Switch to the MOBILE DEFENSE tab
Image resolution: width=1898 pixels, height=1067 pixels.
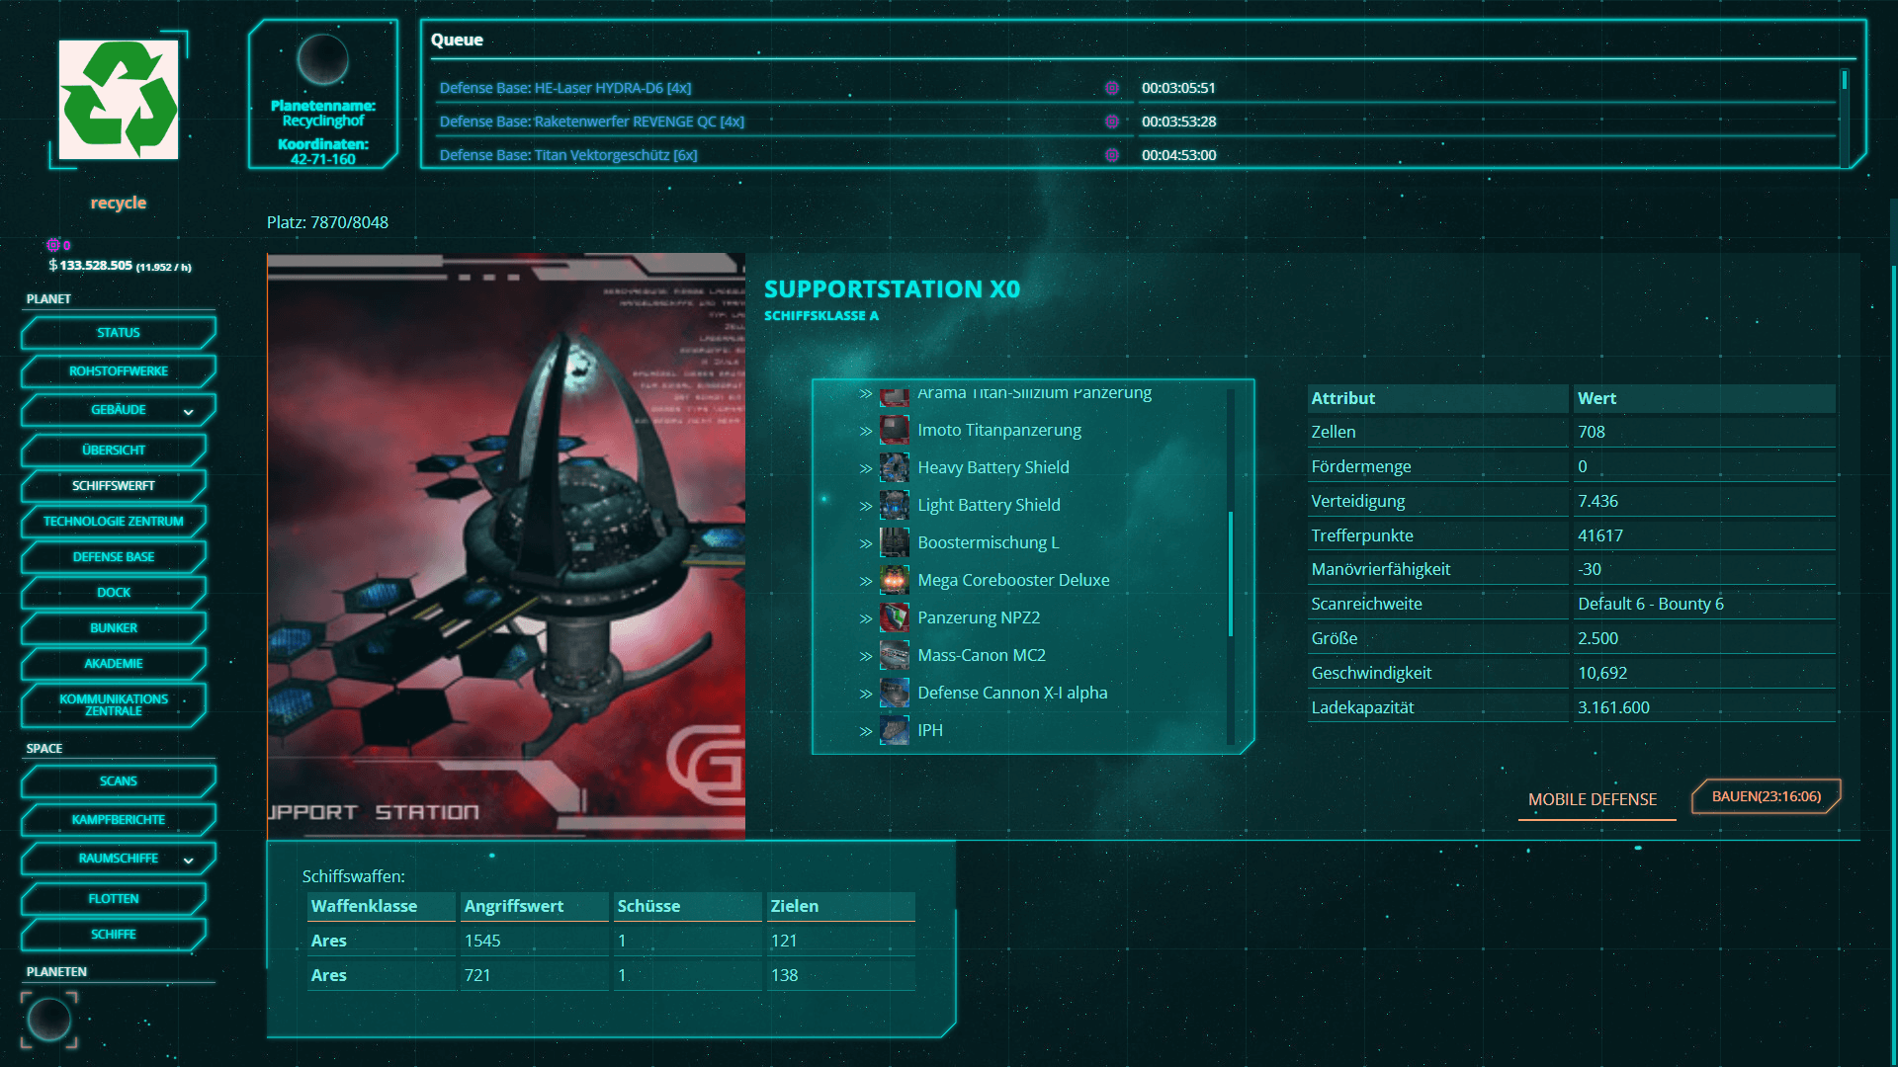click(1593, 799)
